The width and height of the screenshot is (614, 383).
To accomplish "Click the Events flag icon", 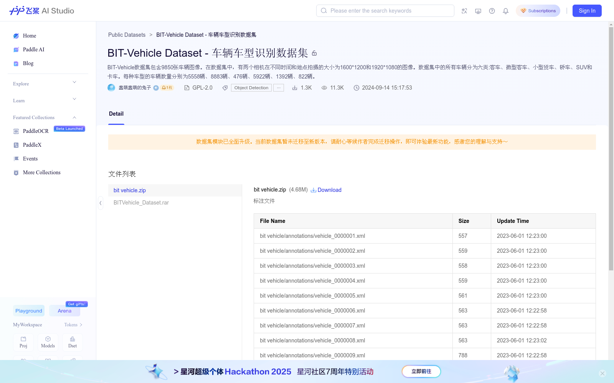I will click(x=16, y=159).
